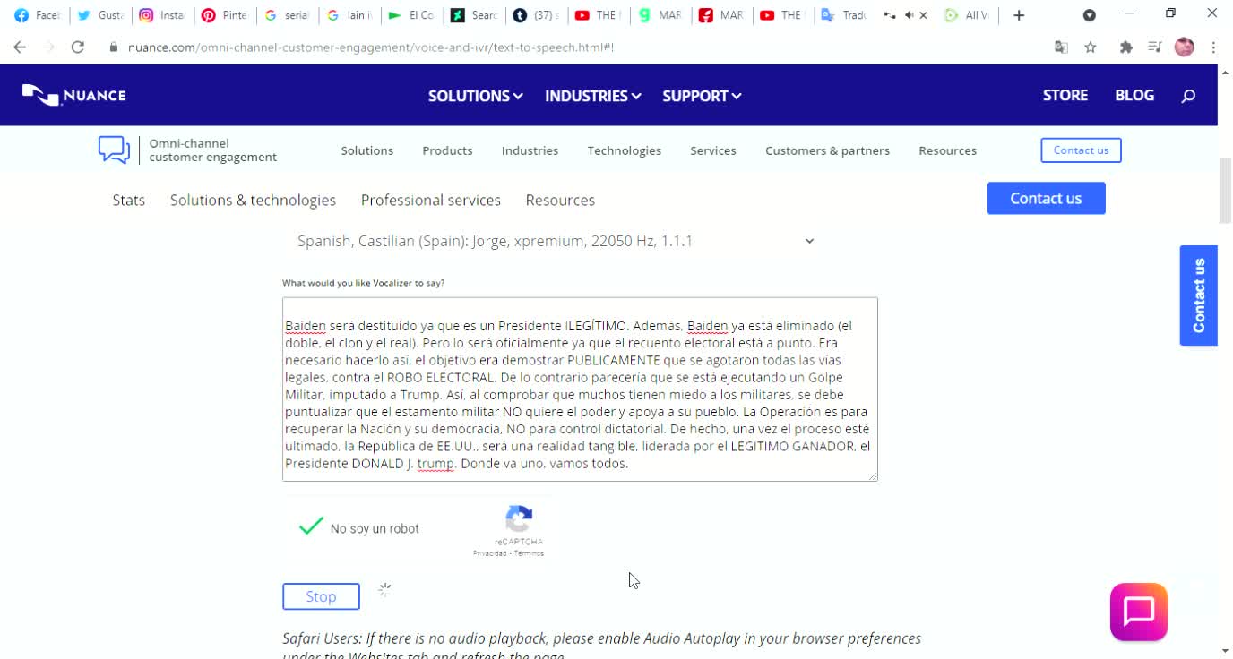
Task: Click the 'Omni-channel customer engagement' title
Action: click(212, 150)
